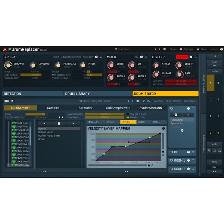
Task: Click the Limiter button
Action: coord(214,71)
